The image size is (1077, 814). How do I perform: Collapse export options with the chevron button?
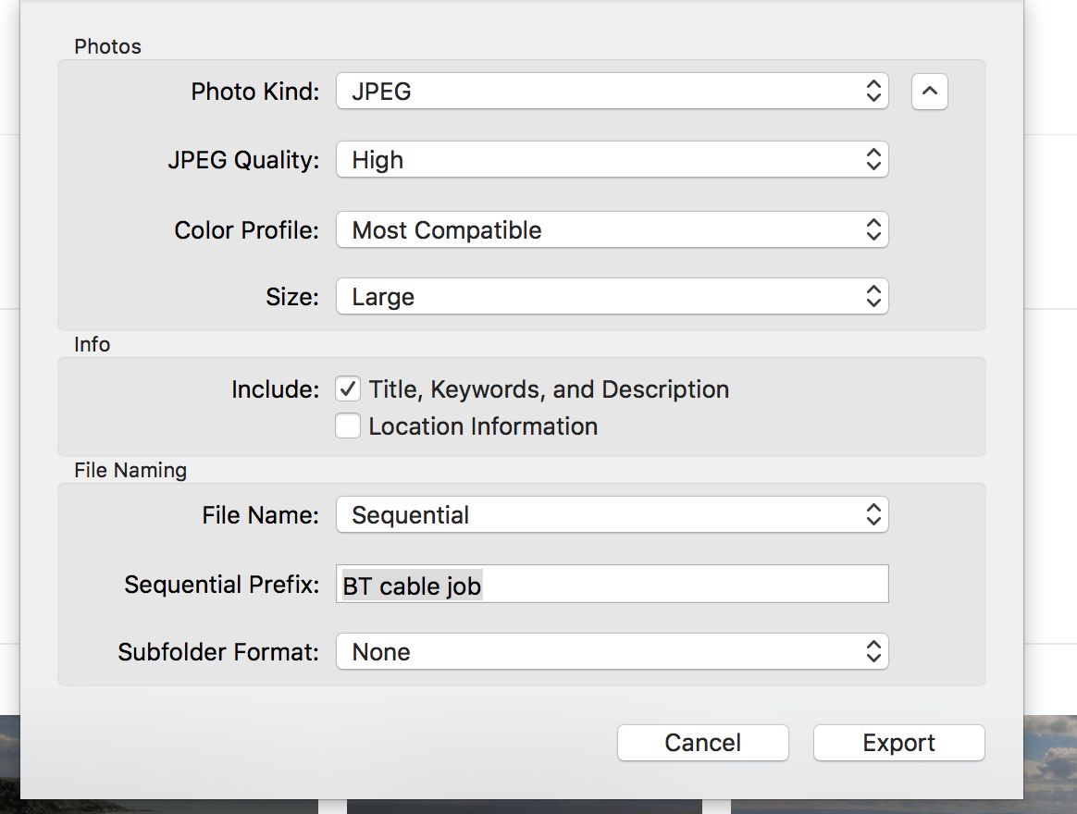coord(929,92)
